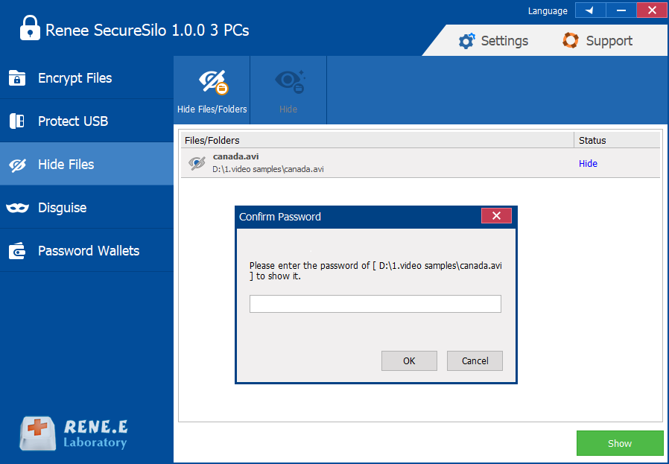669x464 pixels.
Task: Click the arrow button beside Language
Action: (591, 10)
